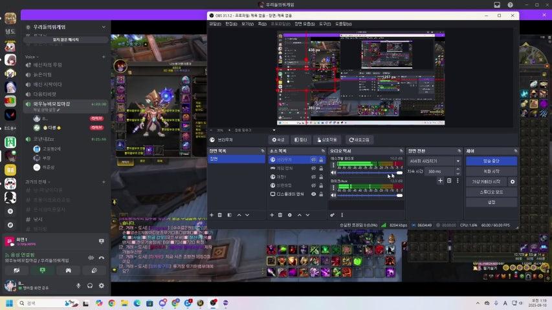Click the start virtual camera button
552x310 pixels.
click(486, 181)
